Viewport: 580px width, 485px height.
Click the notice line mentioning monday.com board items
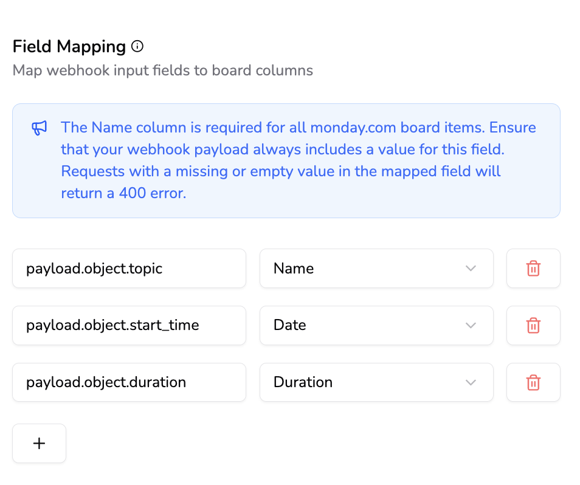(x=298, y=128)
